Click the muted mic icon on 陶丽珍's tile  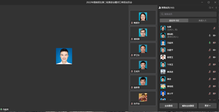coord(132,23)
